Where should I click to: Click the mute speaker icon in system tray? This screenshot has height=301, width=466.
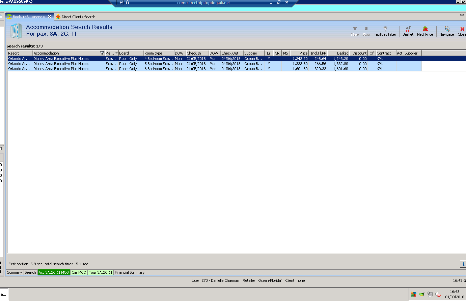[438, 294]
